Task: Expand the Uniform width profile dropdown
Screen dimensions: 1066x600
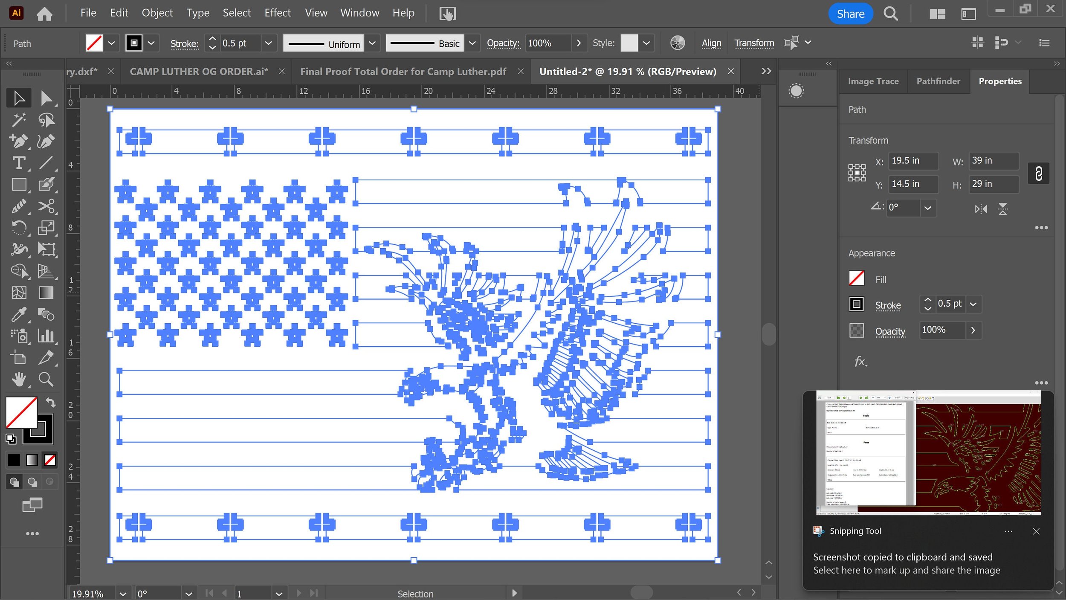Action: point(372,43)
